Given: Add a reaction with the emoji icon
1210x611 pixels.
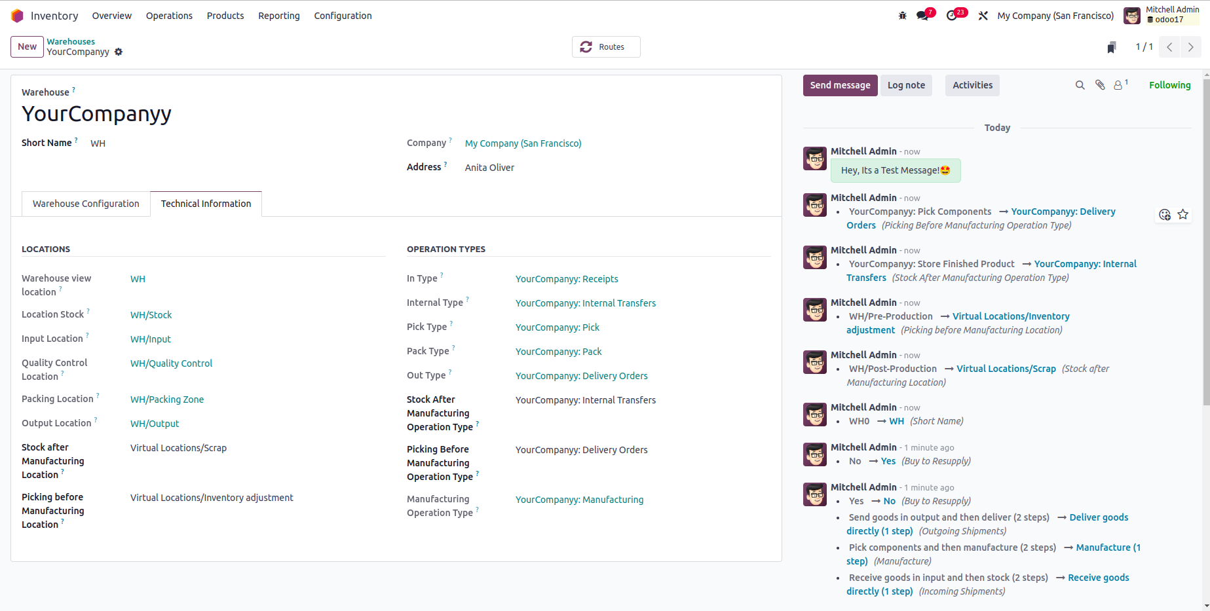Looking at the screenshot, I should 1164,215.
